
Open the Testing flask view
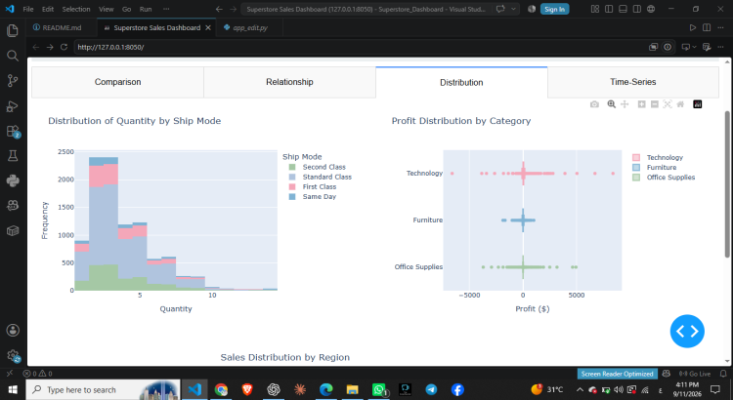coord(13,156)
